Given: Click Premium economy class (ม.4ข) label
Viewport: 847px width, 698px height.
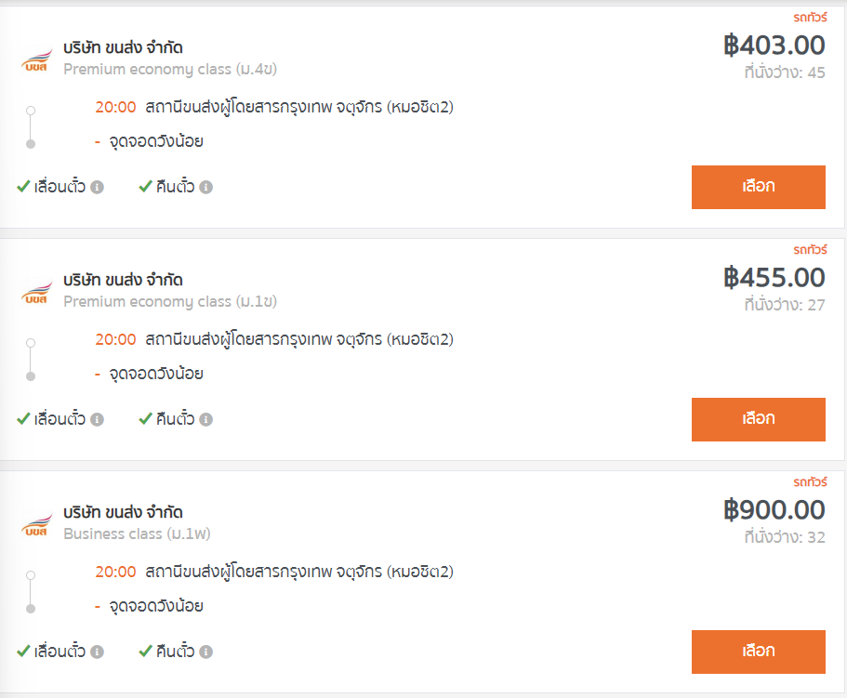Looking at the screenshot, I should pos(170,69).
